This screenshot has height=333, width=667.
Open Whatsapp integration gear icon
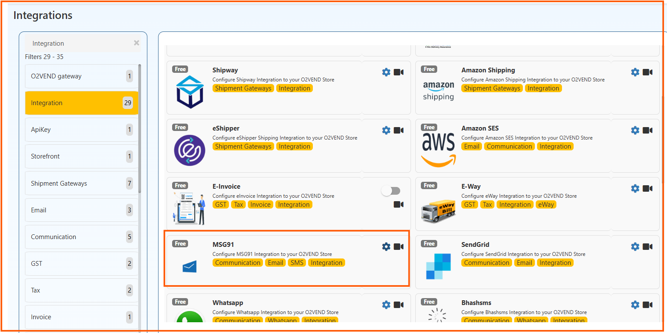click(x=386, y=305)
